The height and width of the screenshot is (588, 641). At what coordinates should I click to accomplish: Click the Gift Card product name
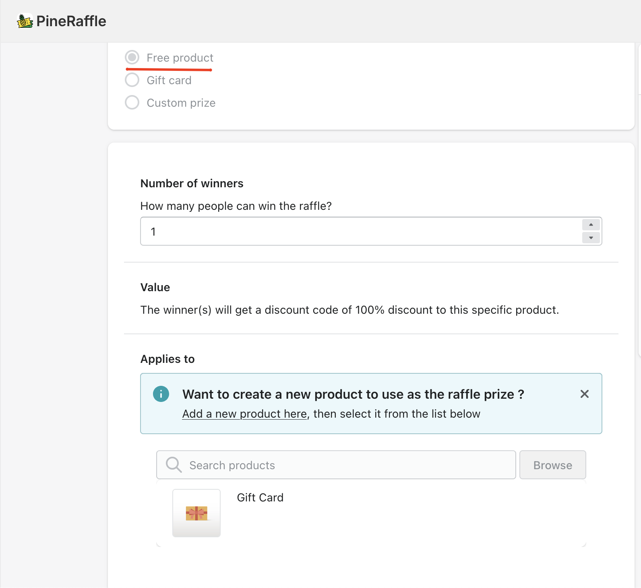(260, 498)
